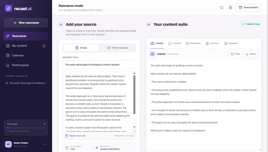Switch to the Summary tab
The height and width of the screenshot is (152, 268).
click(212, 43)
